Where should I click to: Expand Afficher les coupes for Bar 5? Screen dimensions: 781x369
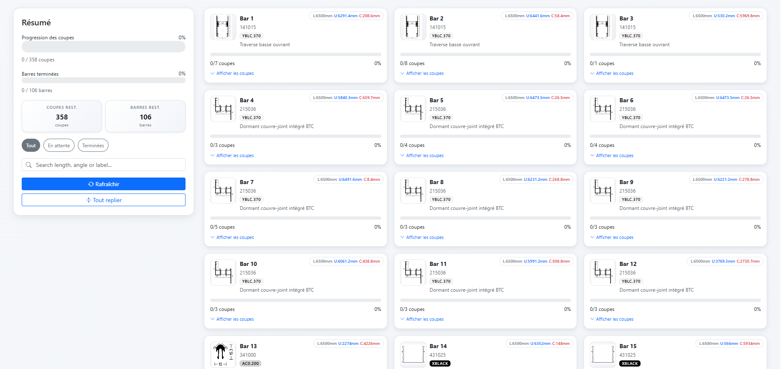point(425,155)
